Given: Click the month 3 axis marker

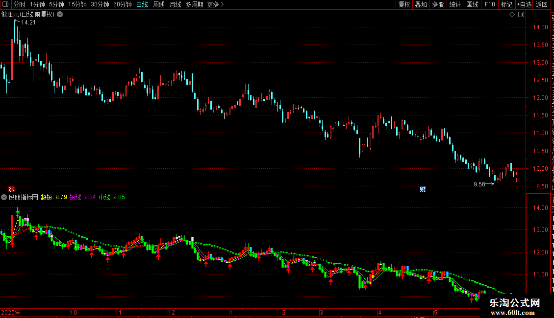Looking at the screenshot, I should tap(321, 312).
